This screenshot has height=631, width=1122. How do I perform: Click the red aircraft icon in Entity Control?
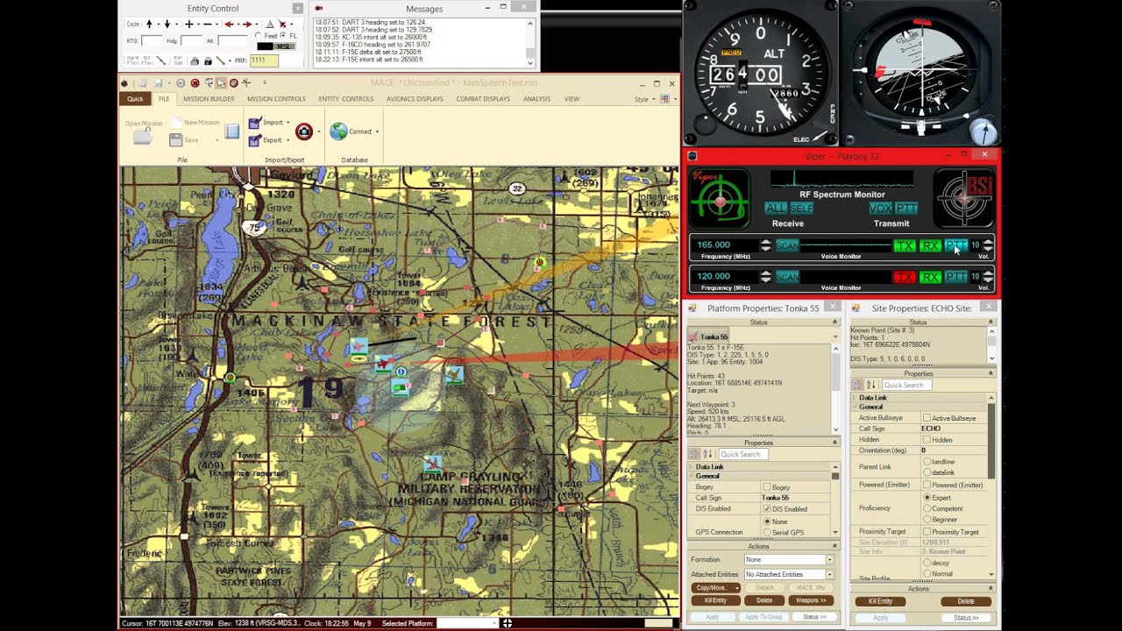[x=282, y=25]
